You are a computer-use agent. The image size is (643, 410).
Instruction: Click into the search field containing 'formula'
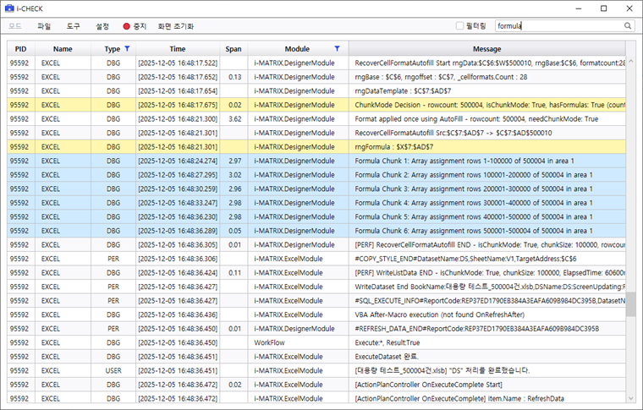[x=558, y=26]
